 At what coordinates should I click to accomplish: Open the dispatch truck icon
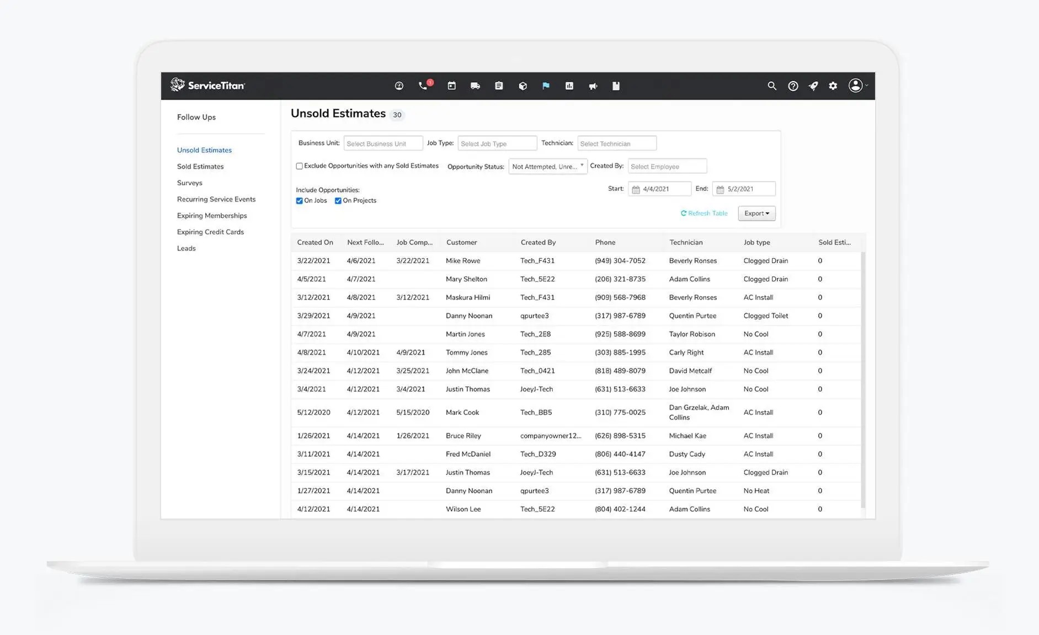475,86
